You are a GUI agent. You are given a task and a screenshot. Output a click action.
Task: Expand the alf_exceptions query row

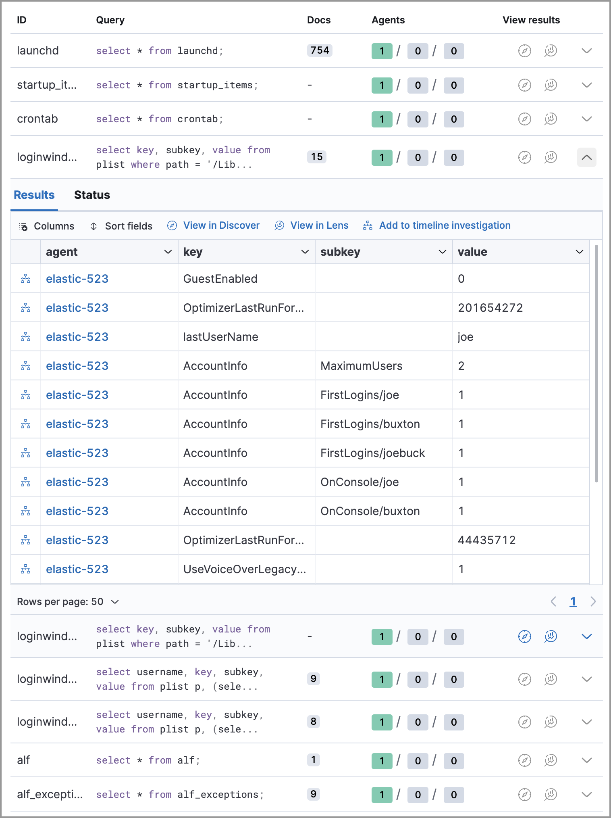586,795
